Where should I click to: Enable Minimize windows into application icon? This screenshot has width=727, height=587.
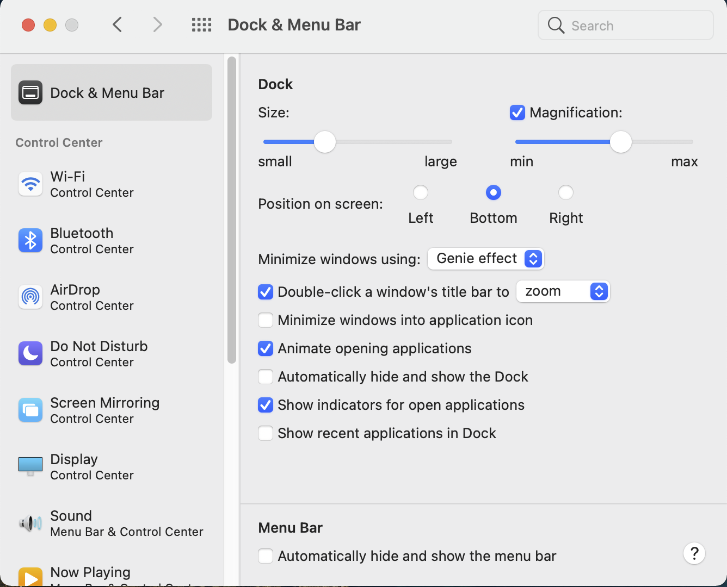[x=266, y=320]
